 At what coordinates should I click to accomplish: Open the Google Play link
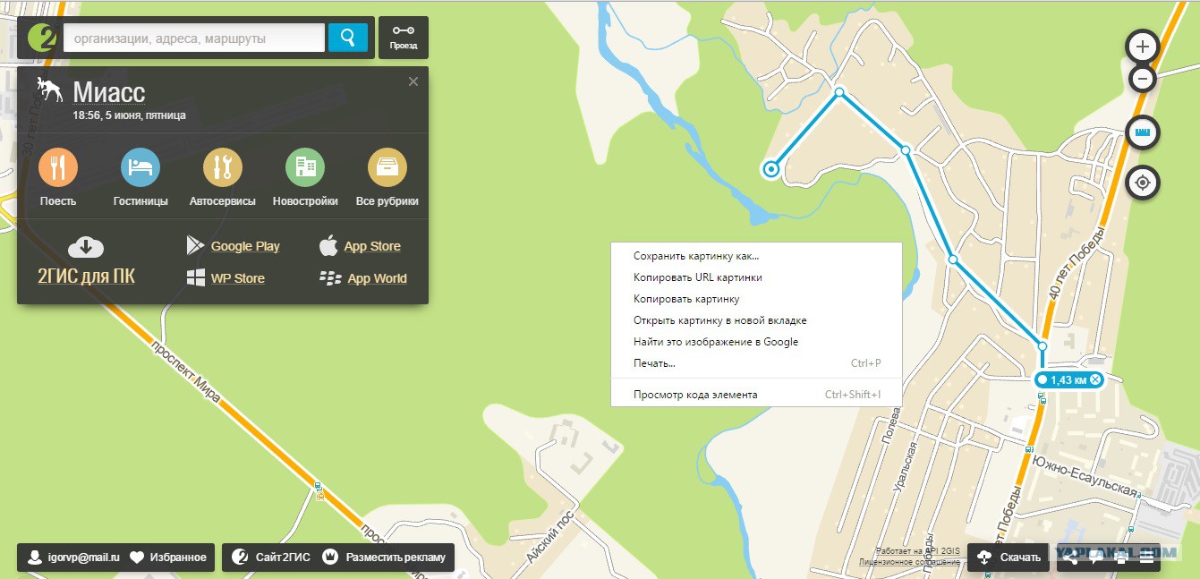pyautogui.click(x=245, y=246)
